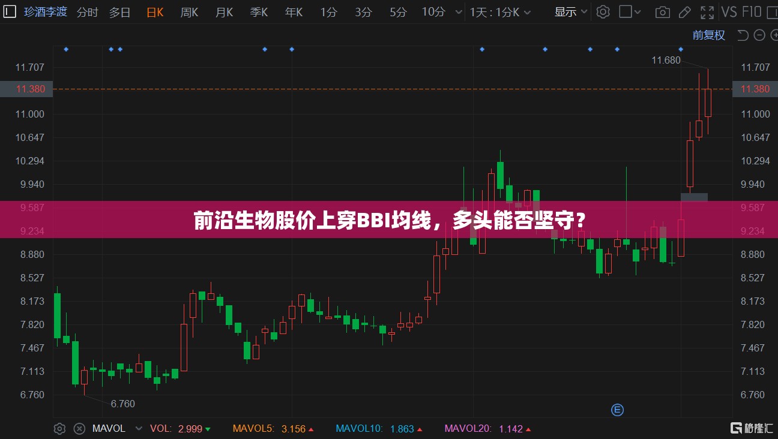778x439 pixels.
Task: Switch to the 5分 minute chart
Action: 398,12
